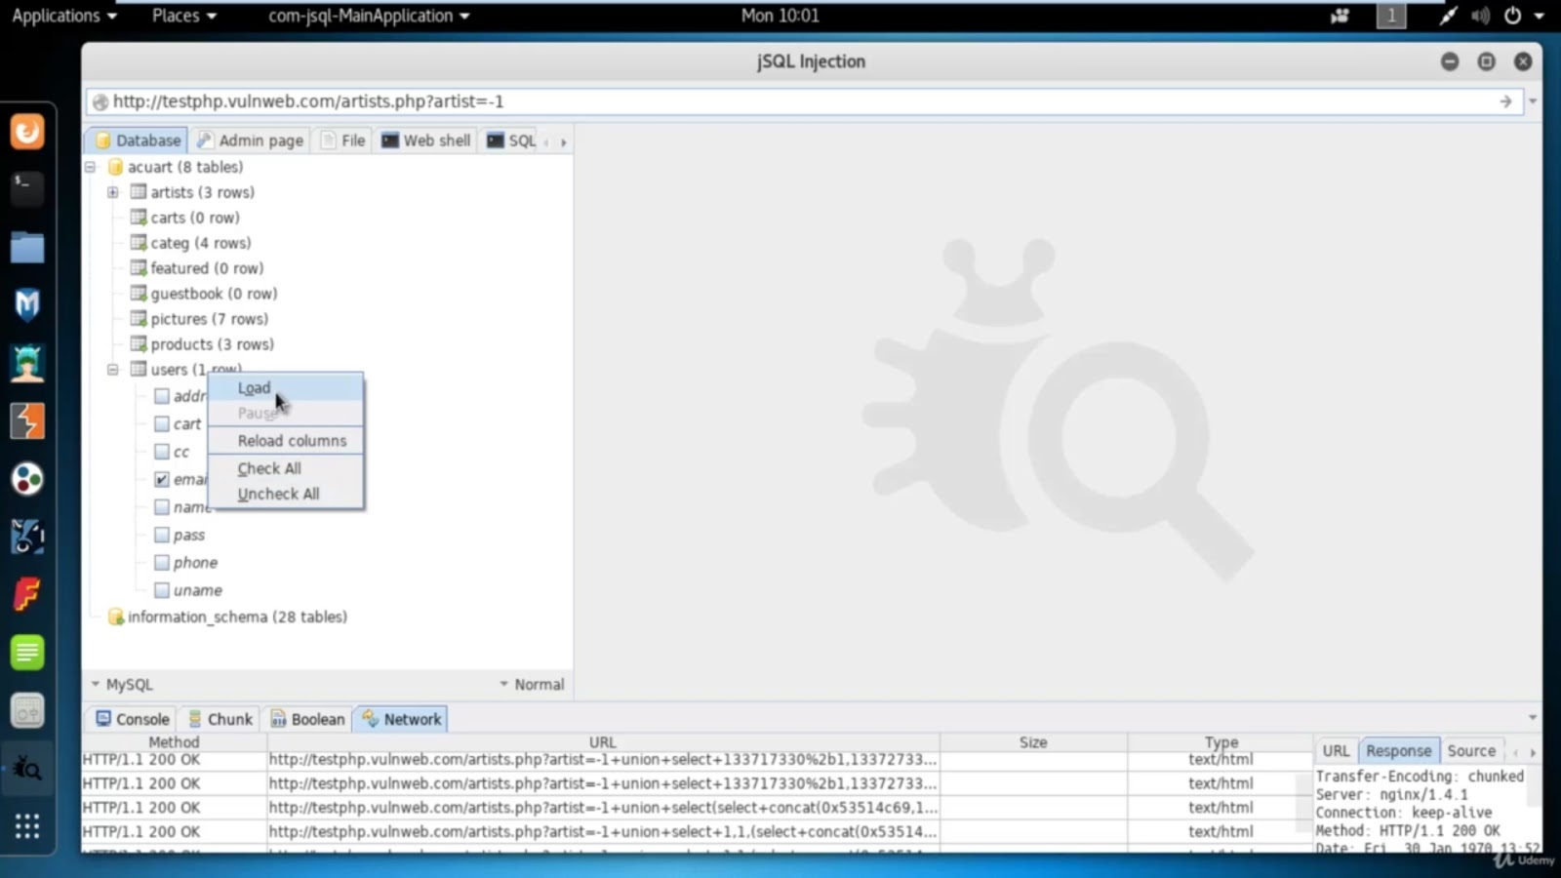
Task: Enable the pass column checkbox
Action: [161, 535]
